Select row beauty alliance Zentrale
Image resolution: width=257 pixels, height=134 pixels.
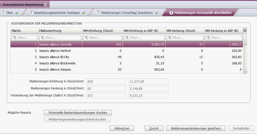(x=127, y=44)
